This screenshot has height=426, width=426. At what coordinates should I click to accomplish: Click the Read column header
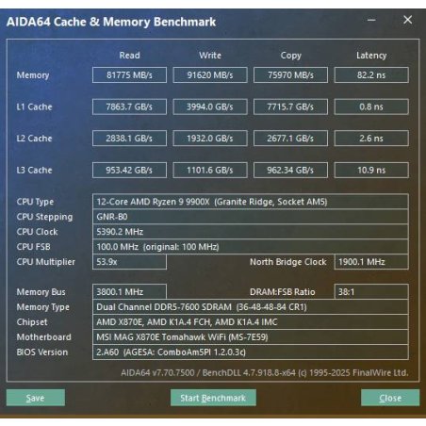click(x=129, y=56)
